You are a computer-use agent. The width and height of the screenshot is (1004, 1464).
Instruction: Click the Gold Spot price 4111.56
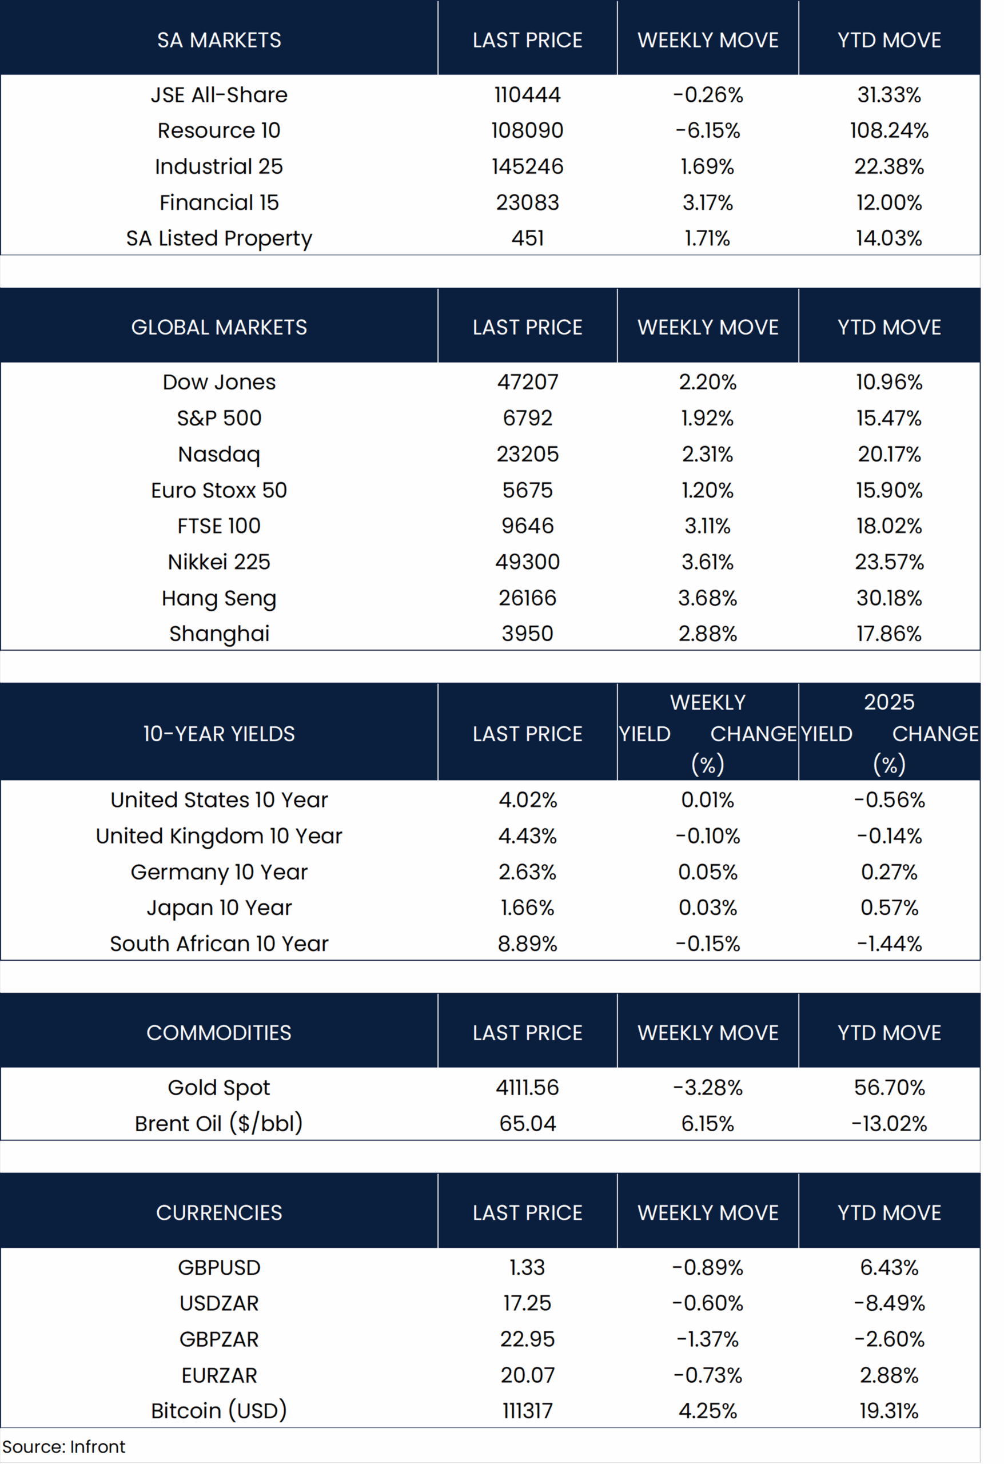click(x=527, y=1088)
